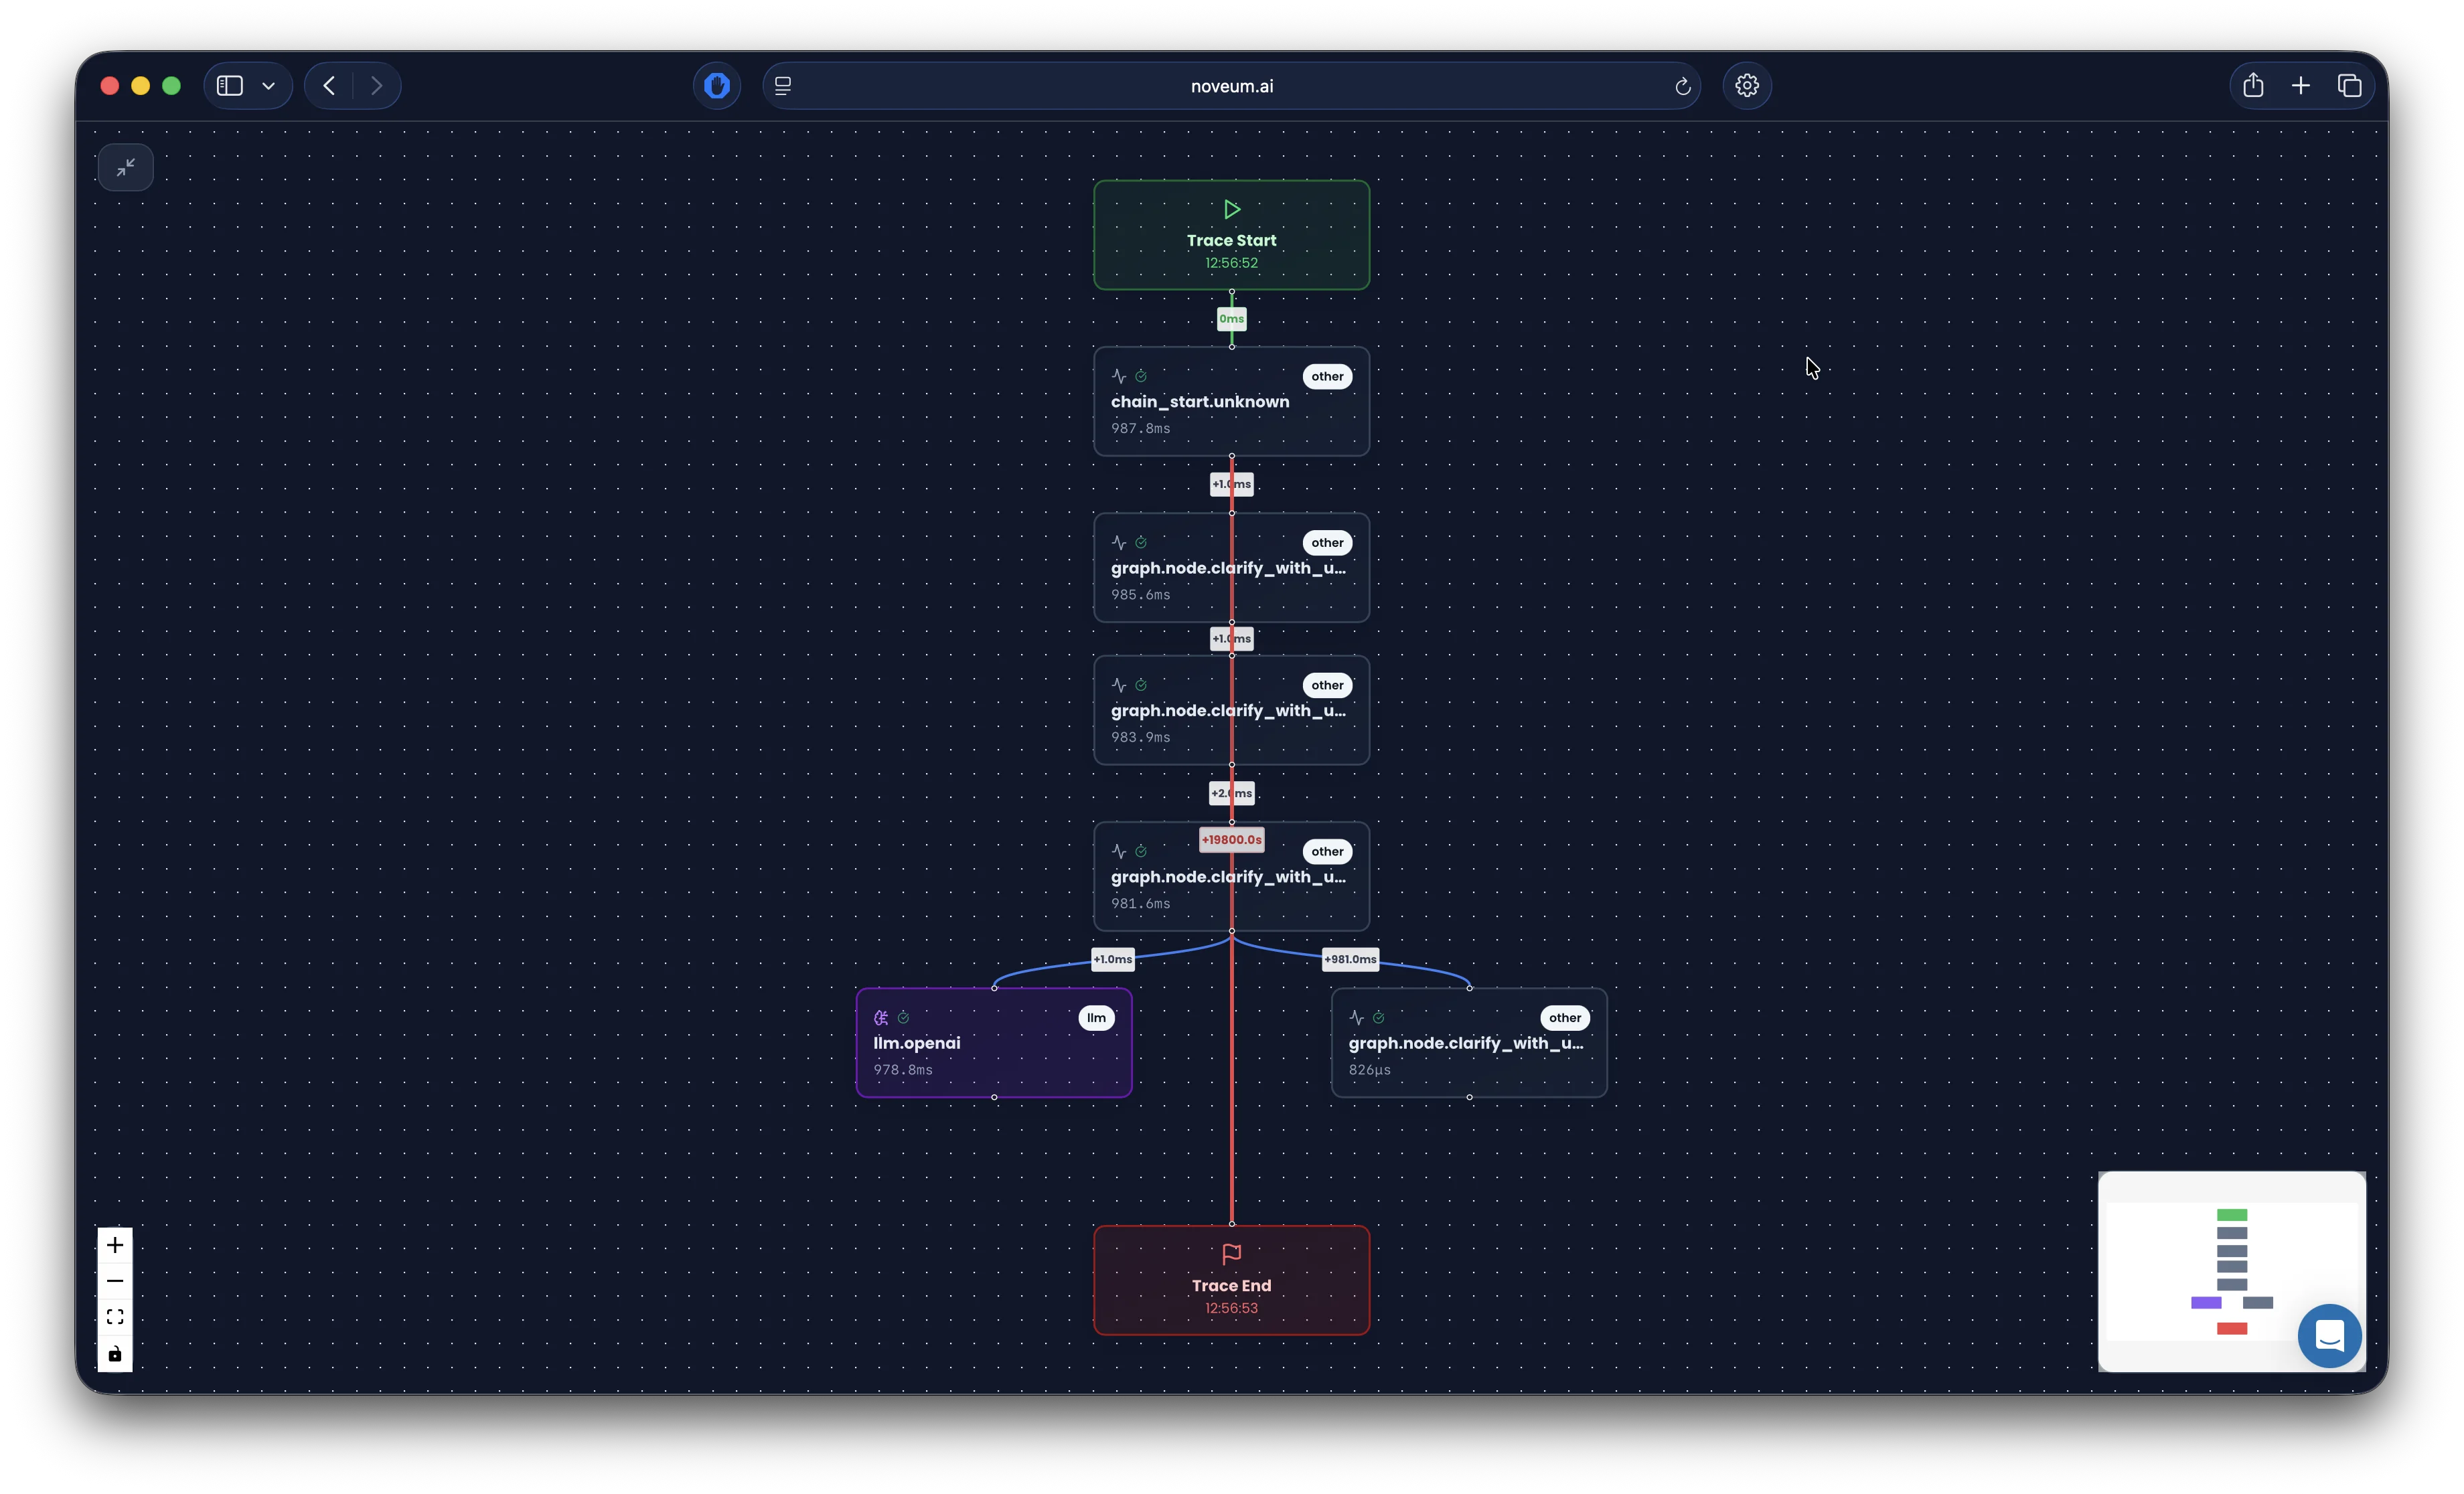Click the exit fullscreen collapse icon
The width and height of the screenshot is (2464, 1494).
tap(126, 167)
